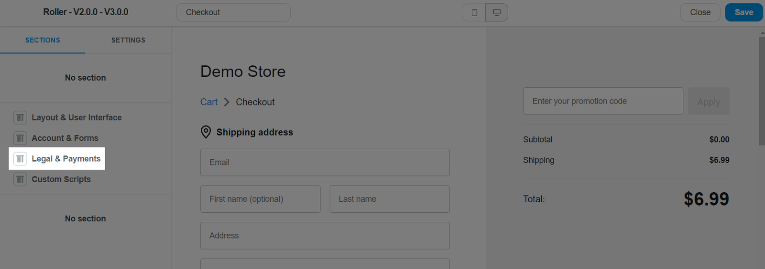Click the Subtotal $0.00 value
Screen dimensions: 765x269
click(x=719, y=140)
